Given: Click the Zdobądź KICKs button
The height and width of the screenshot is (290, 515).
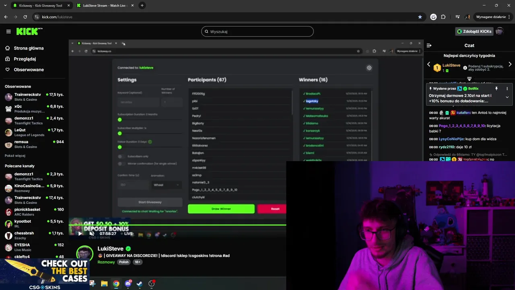Looking at the screenshot, I should pos(474,31).
